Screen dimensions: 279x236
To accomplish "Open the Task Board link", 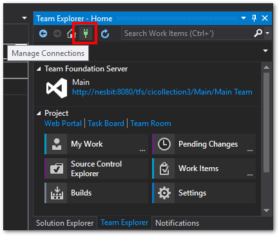I will pyautogui.click(x=106, y=123).
